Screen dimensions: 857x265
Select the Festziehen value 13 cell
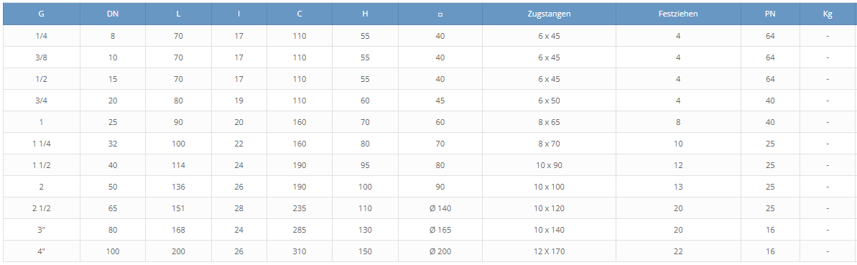point(677,187)
